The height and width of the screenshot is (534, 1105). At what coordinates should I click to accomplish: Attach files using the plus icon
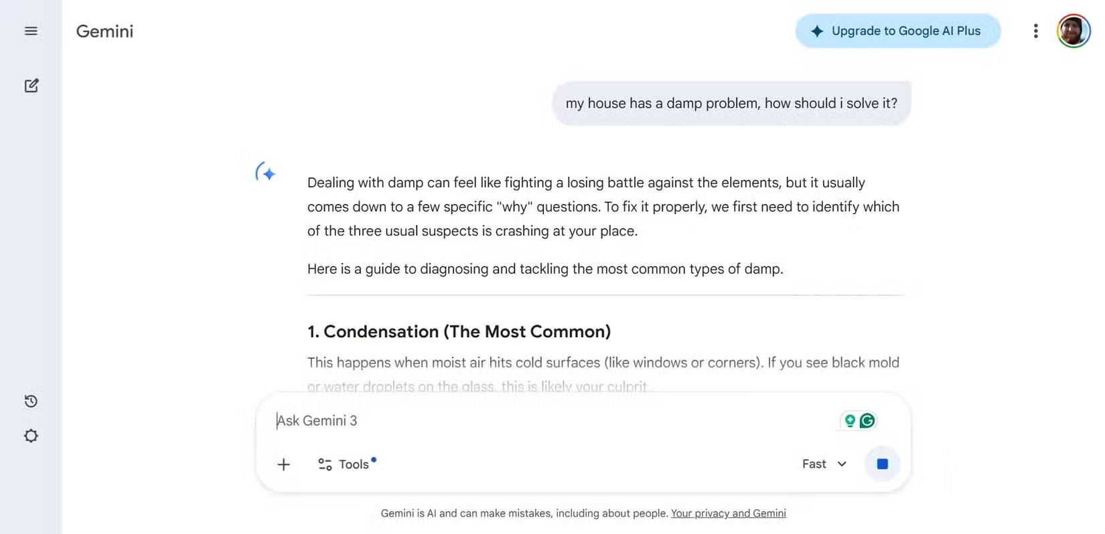tap(284, 464)
